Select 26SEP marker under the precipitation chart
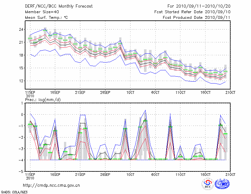 pos(105,174)
